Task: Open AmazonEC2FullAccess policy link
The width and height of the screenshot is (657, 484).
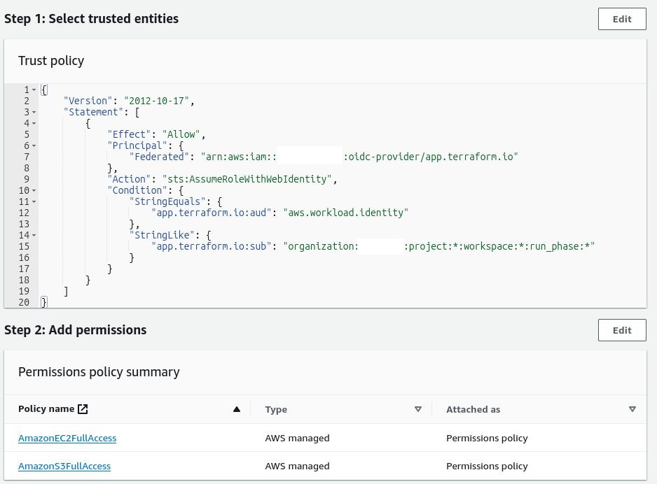Action: (67, 438)
